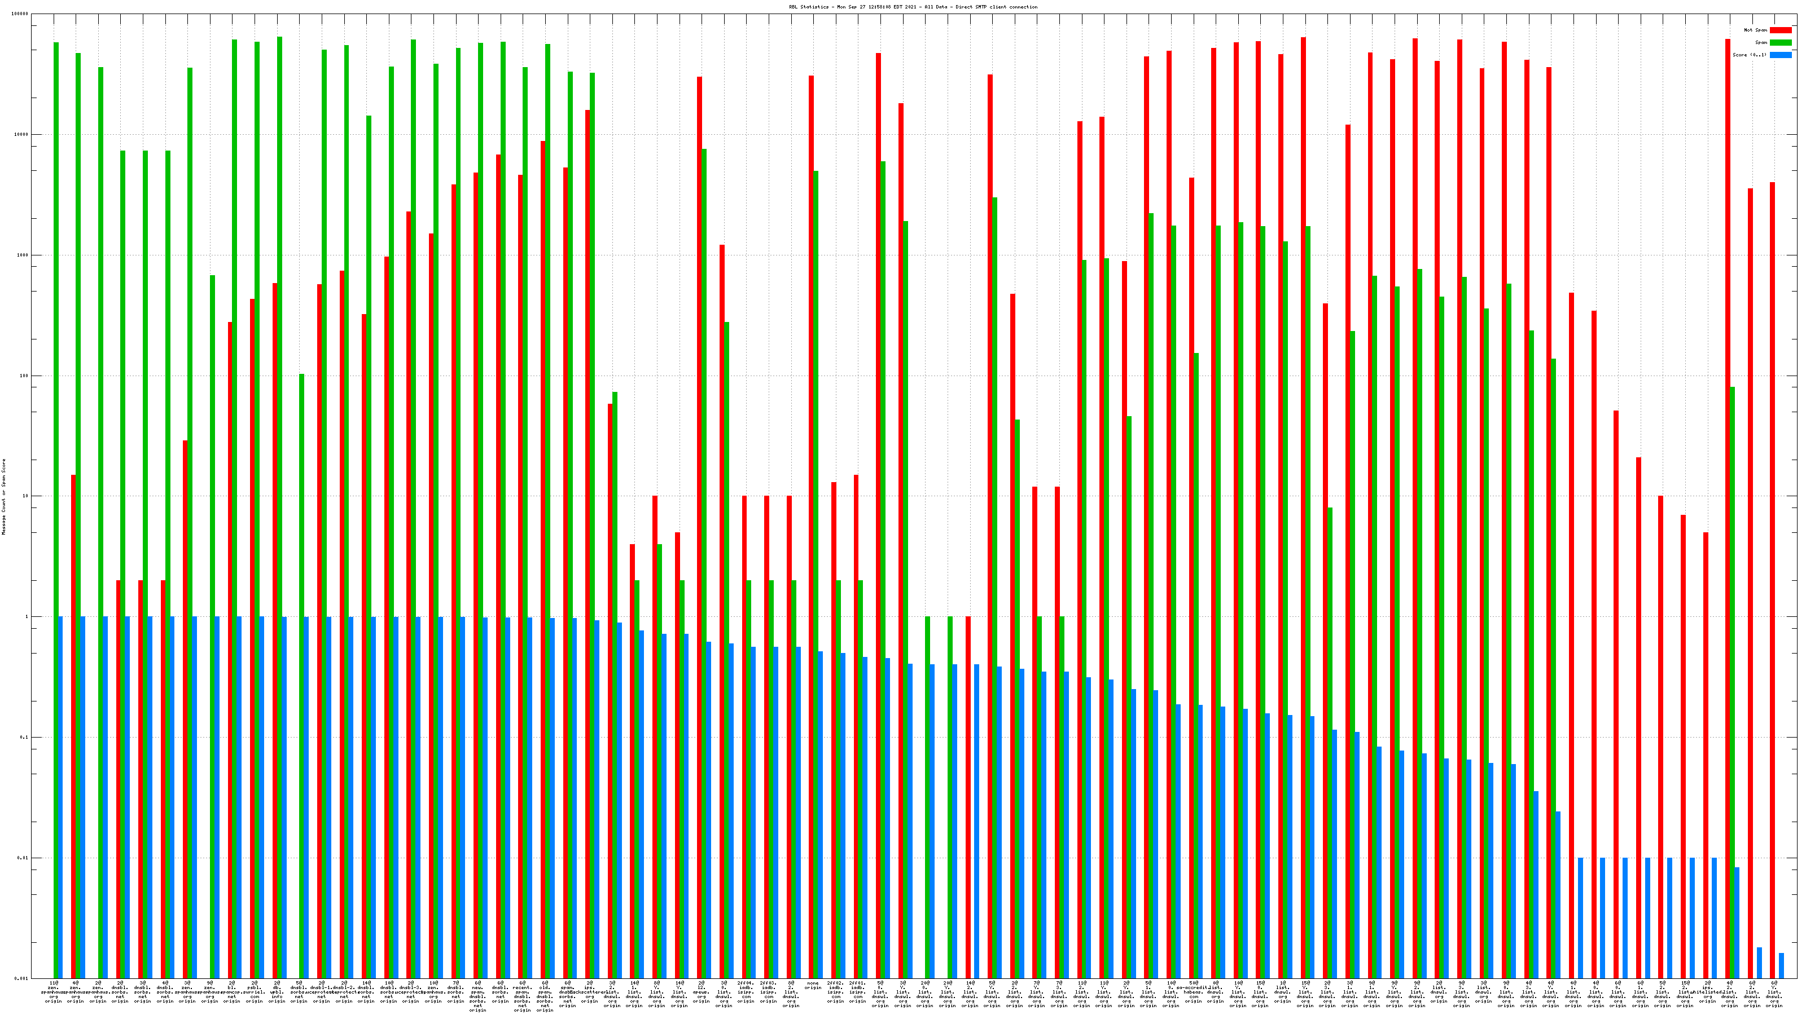This screenshot has height=1015, width=1806.
Task: Select the 'Not Spam' legend label
Action: tap(1756, 30)
